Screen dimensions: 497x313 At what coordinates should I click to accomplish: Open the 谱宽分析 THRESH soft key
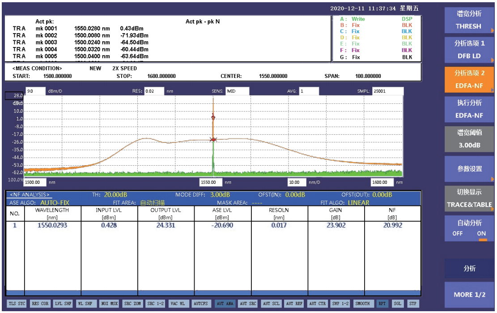click(469, 20)
